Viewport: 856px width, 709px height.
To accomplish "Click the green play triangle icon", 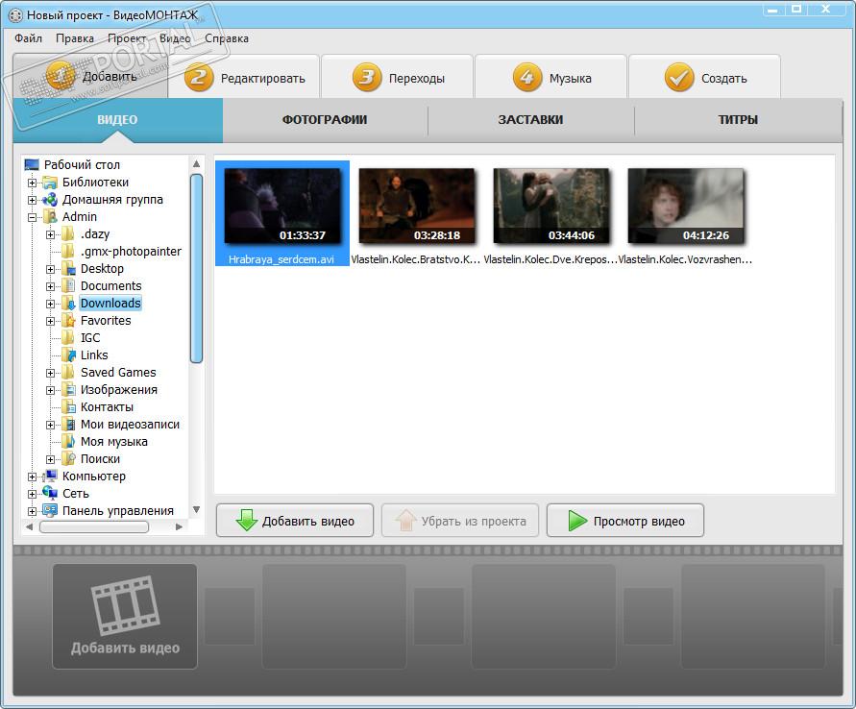I will (x=577, y=520).
